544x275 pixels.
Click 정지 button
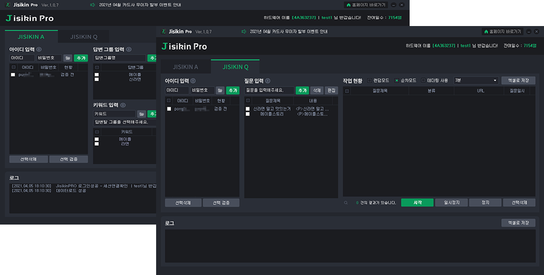click(x=485, y=203)
